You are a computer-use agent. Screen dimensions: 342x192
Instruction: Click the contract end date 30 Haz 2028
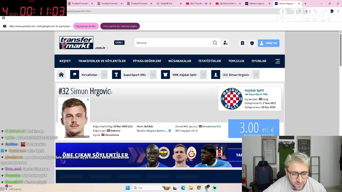[x=268, y=107]
